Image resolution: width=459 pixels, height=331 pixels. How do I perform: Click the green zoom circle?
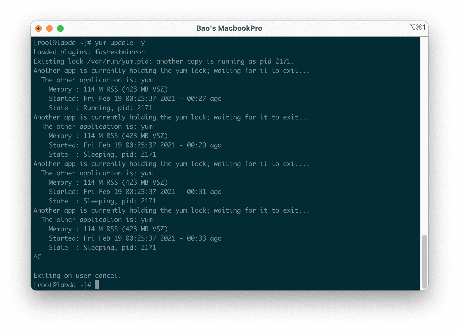pyautogui.click(x=60, y=28)
